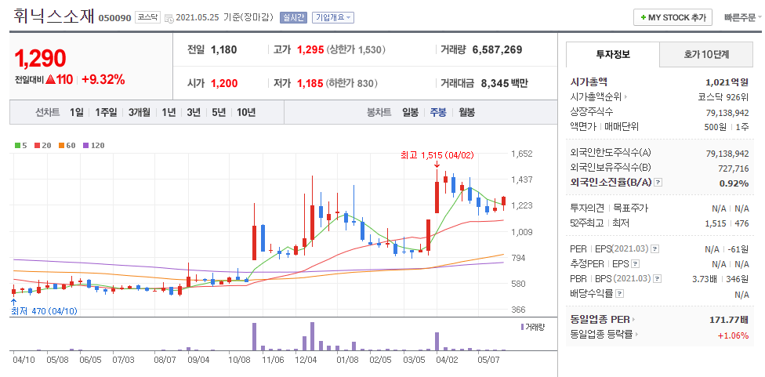Click the stock code 050090
This screenshot has height=377, width=765.
pos(114,19)
